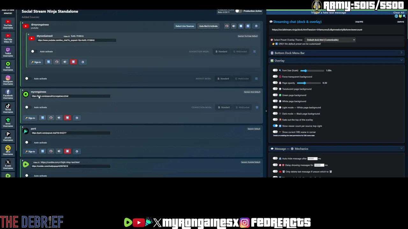Image resolution: width=408 pixels, height=229 pixels.
Task: Adjust the Page opacity slider
Action: pos(309,83)
